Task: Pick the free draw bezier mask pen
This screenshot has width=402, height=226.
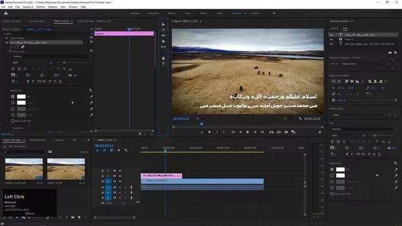Action: point(23,47)
